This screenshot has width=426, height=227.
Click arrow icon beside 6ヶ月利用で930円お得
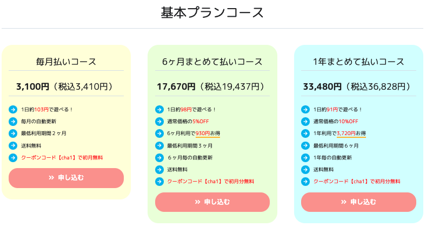159,133
